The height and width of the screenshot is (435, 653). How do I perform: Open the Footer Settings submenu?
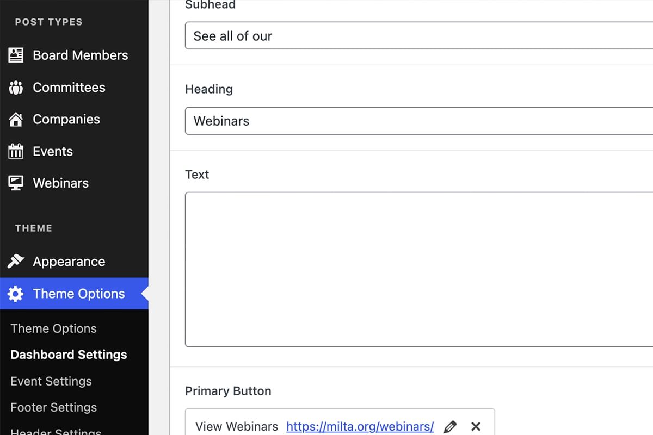(53, 407)
